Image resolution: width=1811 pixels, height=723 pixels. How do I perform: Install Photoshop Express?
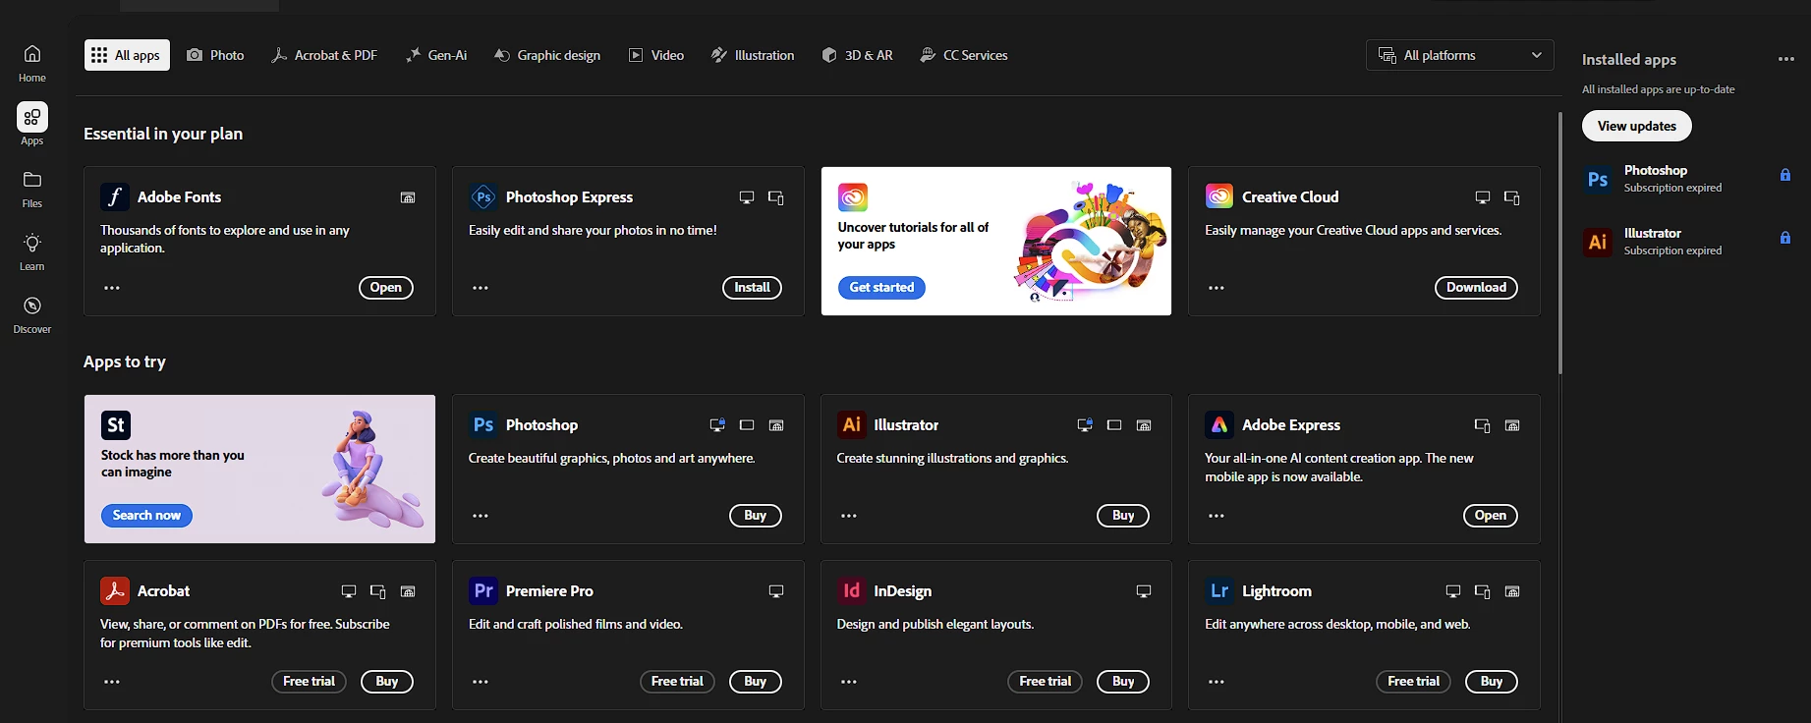point(752,288)
